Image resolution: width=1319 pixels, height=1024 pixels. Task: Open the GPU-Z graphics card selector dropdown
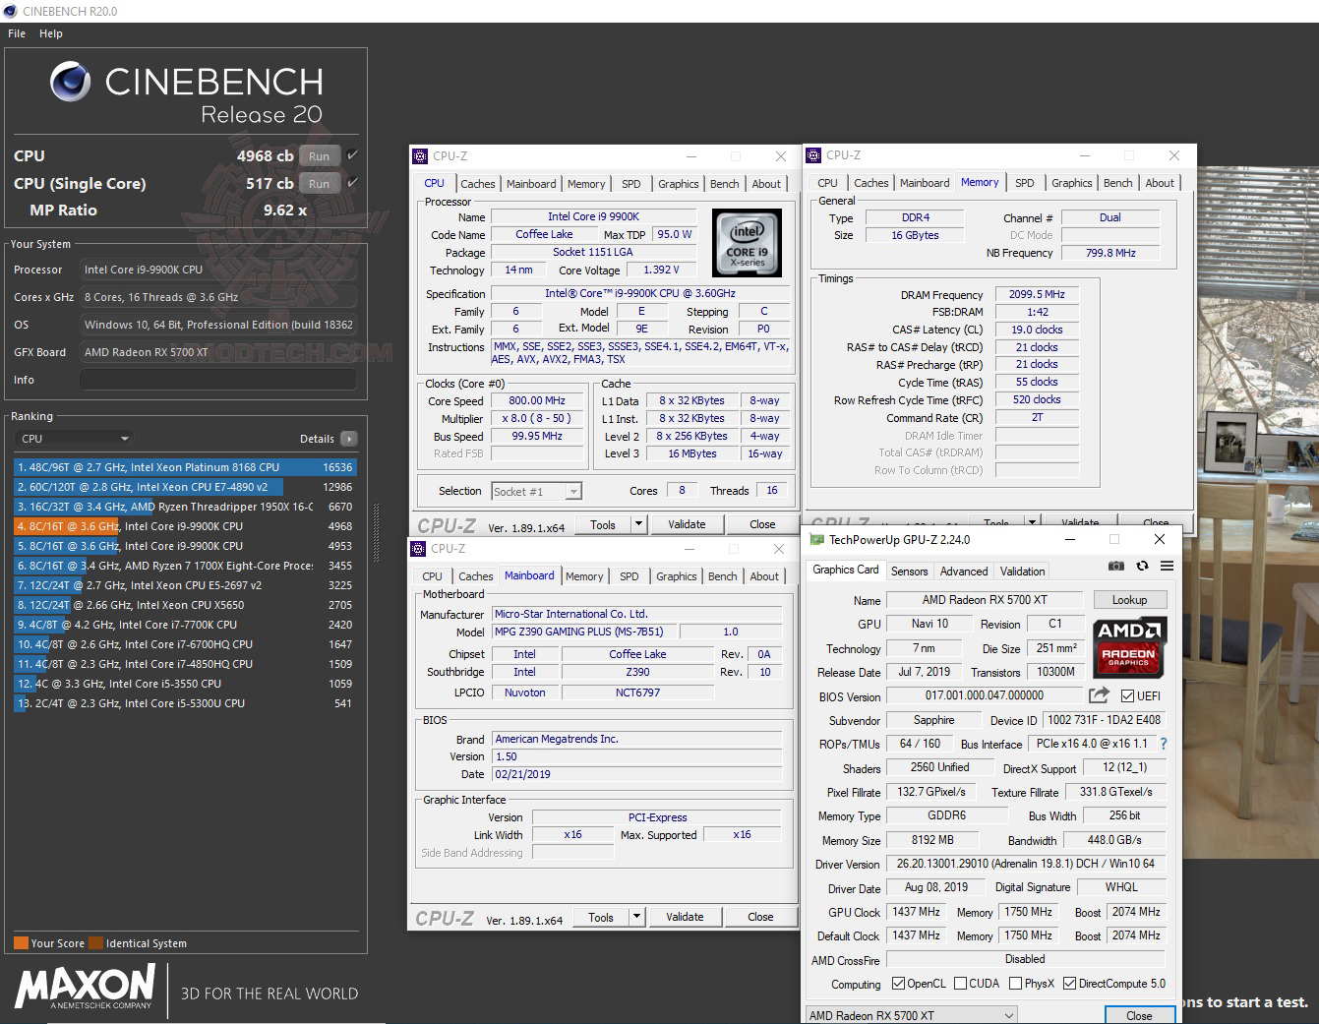tap(912, 1015)
